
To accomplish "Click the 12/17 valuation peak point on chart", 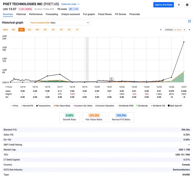I will [x=60, y=74].
